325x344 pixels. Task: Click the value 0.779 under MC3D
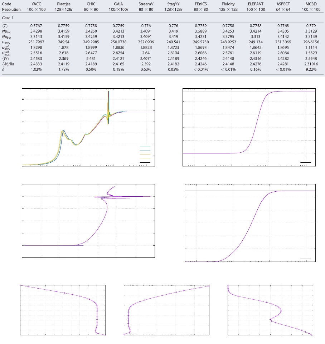tap(311, 26)
